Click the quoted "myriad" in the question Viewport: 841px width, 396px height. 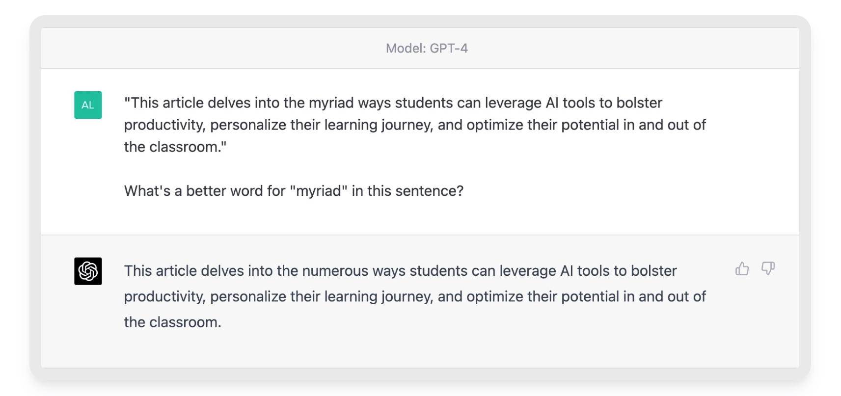point(319,191)
